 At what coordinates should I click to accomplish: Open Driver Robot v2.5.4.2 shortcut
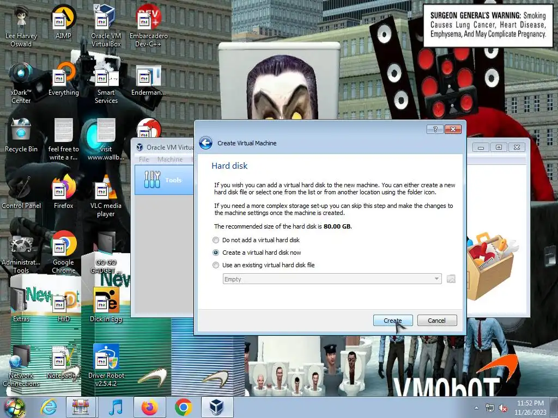[x=106, y=366]
